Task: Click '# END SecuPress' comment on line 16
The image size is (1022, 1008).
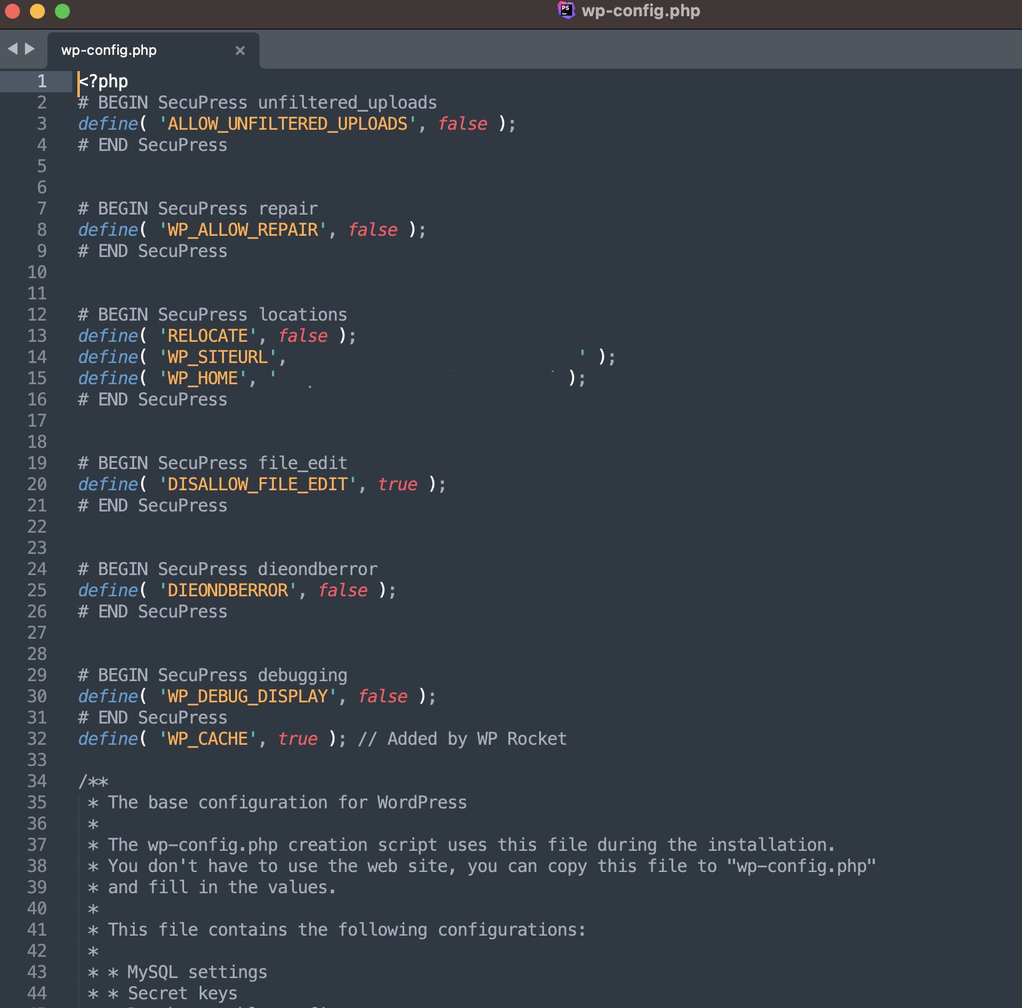Action: (153, 400)
